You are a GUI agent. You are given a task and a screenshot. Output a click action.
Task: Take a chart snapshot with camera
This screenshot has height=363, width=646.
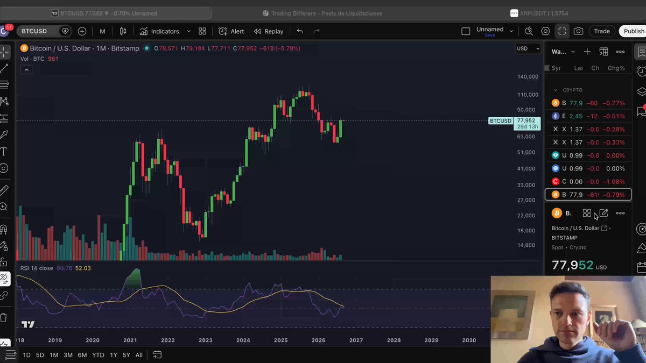578,31
